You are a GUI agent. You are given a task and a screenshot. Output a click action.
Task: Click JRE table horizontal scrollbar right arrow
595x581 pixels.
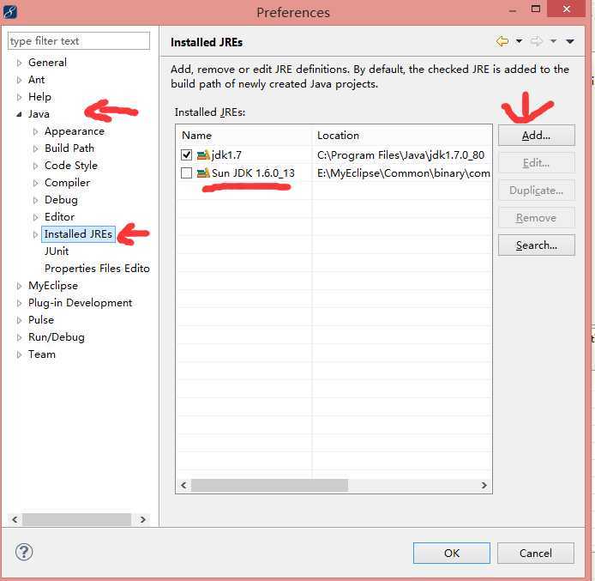click(484, 485)
